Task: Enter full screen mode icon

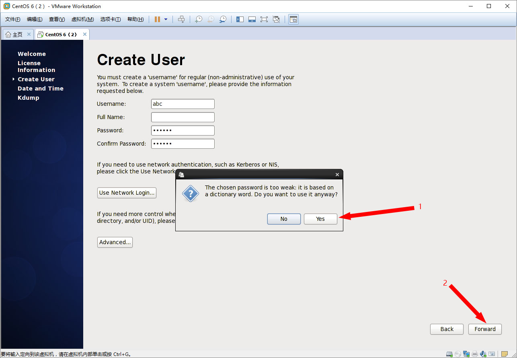Action: 264,19
